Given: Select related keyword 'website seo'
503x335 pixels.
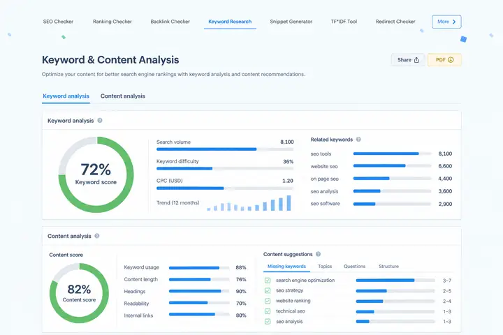Looking at the screenshot, I should click(324, 166).
